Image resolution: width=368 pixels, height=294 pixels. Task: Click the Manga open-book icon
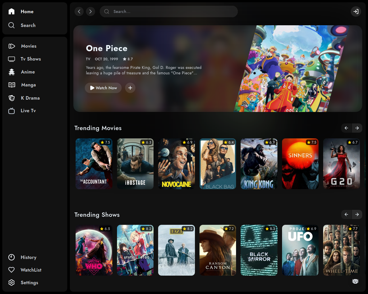(12, 85)
